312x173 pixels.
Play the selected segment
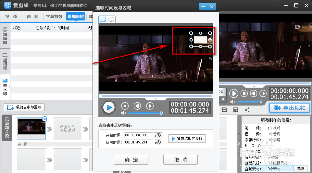187,139
